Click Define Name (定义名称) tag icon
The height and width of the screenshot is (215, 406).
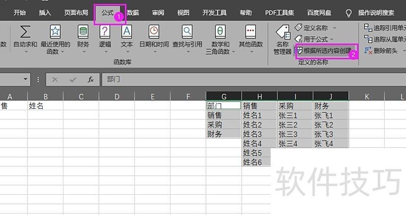pos(298,27)
